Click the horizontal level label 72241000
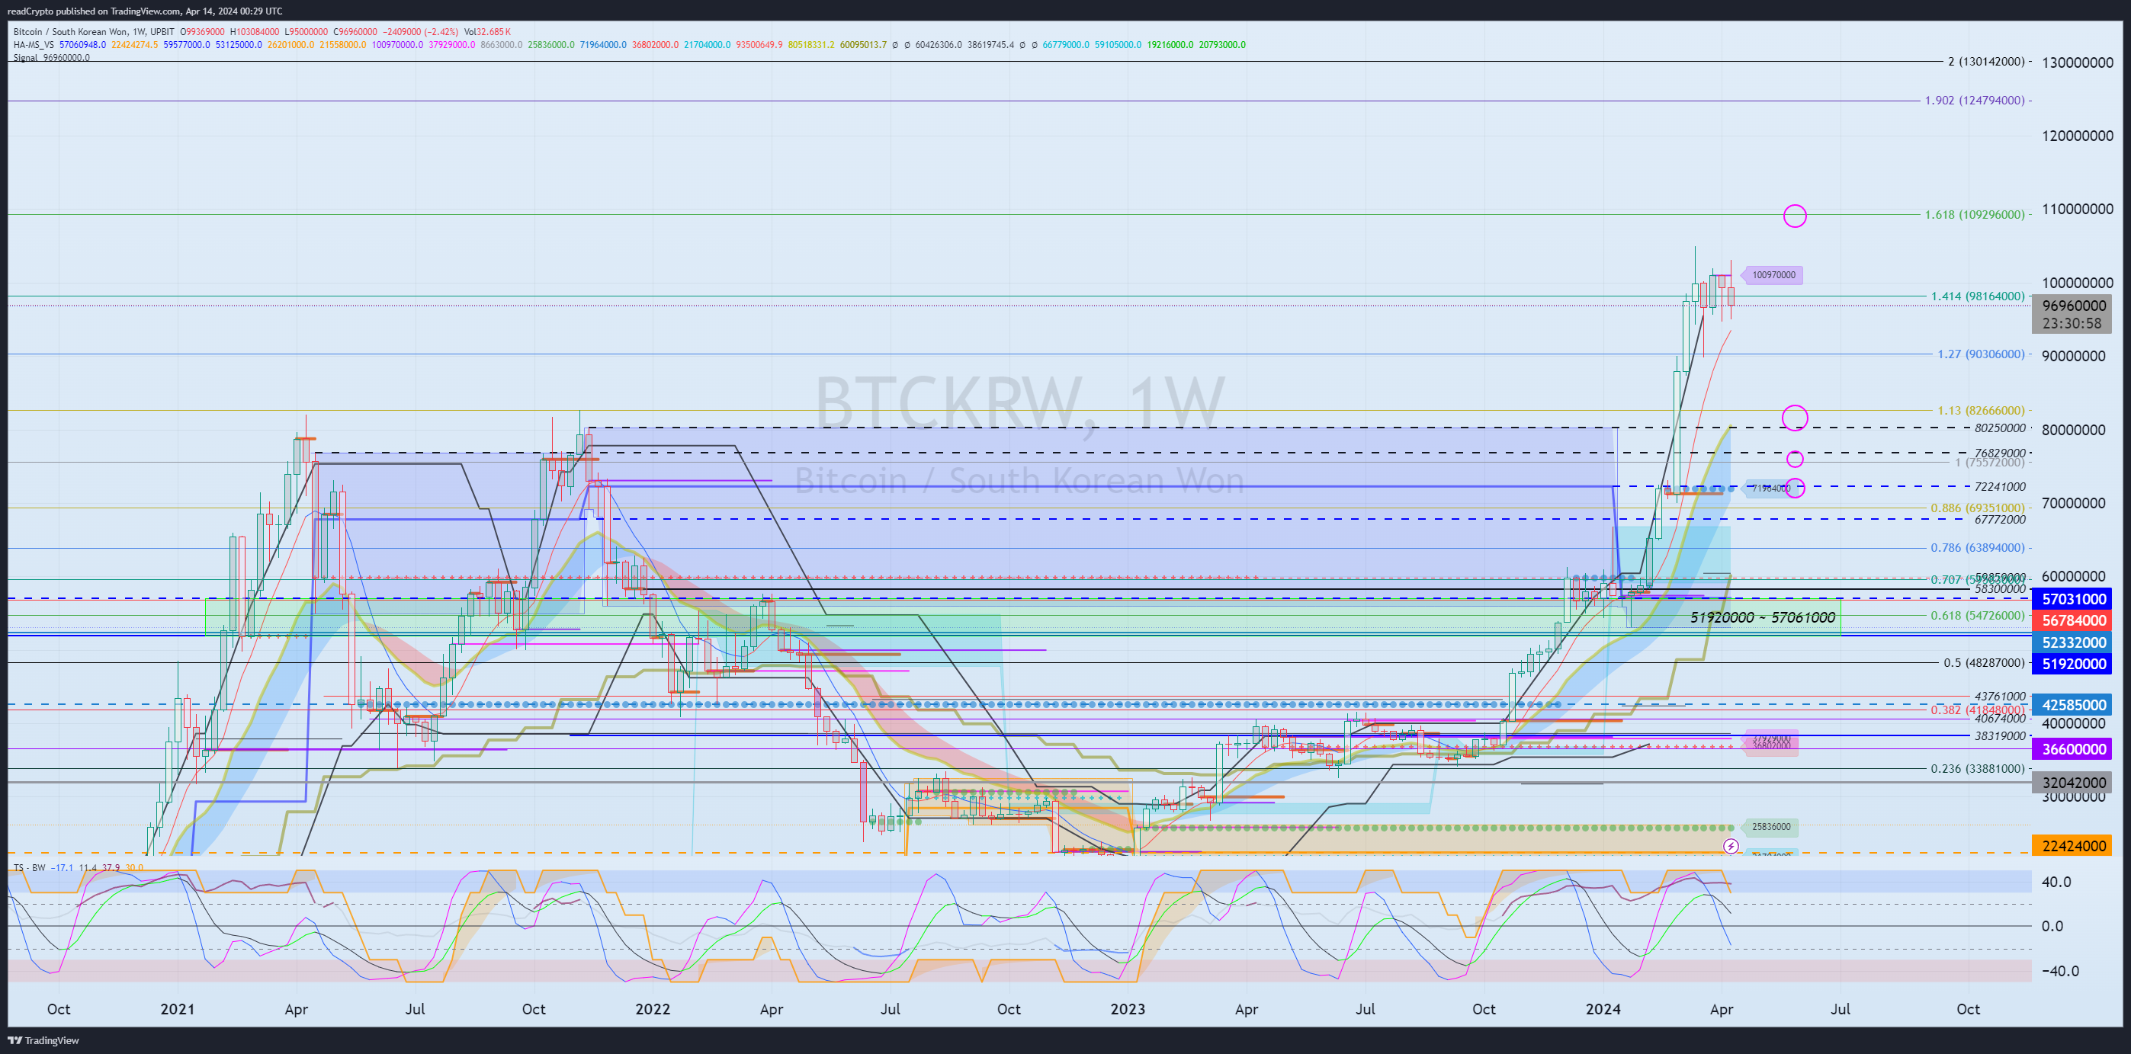 tap(2001, 486)
